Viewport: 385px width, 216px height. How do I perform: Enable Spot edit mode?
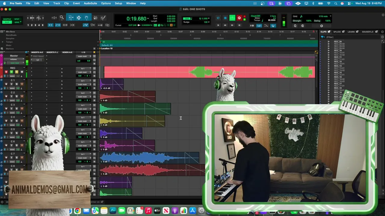pyautogui.click(x=17, y=19)
